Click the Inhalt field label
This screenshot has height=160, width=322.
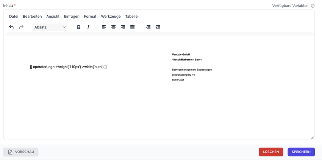point(8,6)
